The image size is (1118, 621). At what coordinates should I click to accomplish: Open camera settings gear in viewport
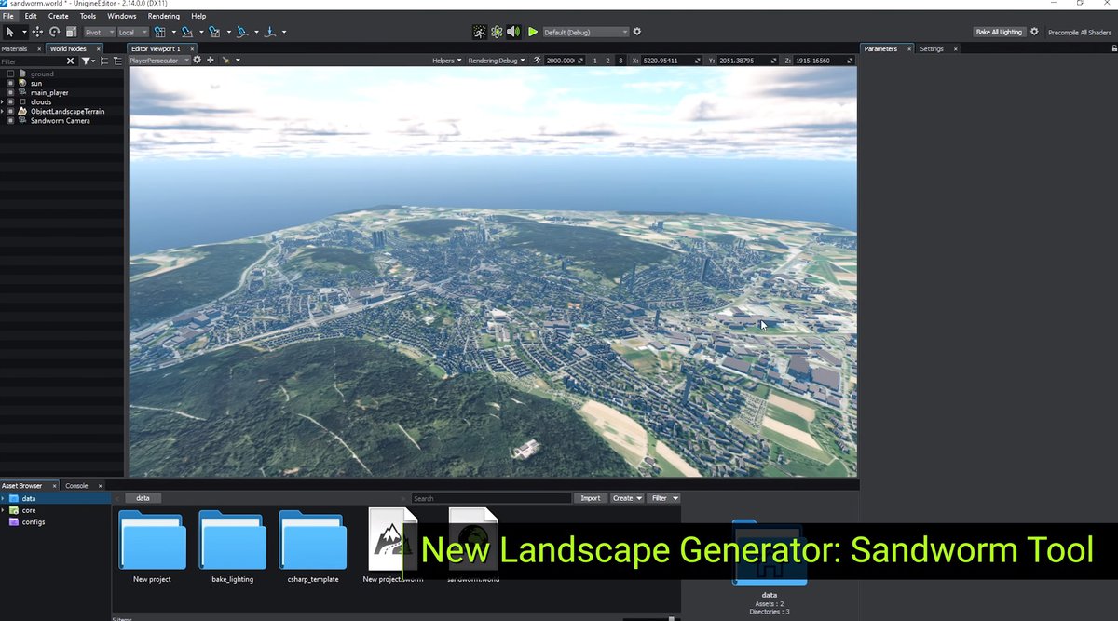coord(197,61)
